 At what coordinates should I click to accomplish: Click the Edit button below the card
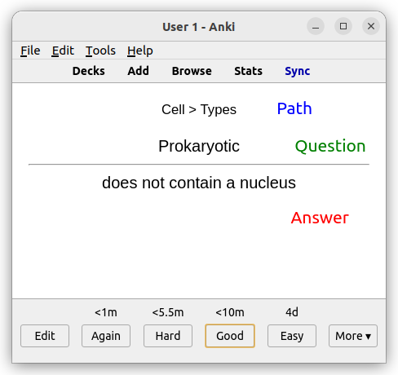point(45,336)
